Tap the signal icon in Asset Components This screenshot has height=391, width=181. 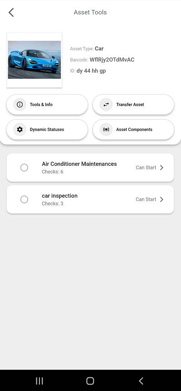point(106,129)
